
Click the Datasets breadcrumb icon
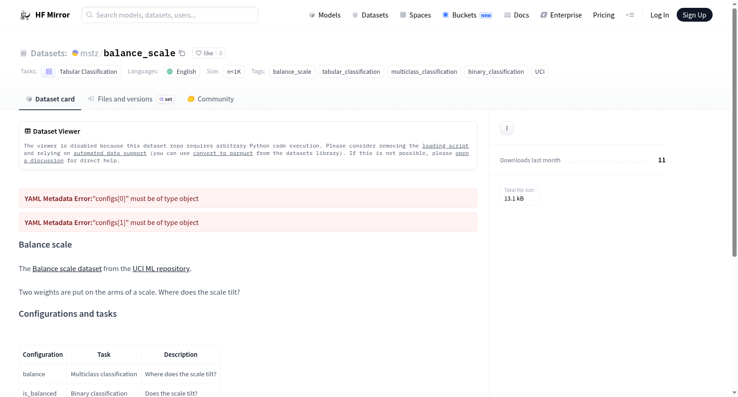tap(24, 53)
